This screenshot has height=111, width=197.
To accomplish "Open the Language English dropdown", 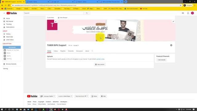I will 47,96.
